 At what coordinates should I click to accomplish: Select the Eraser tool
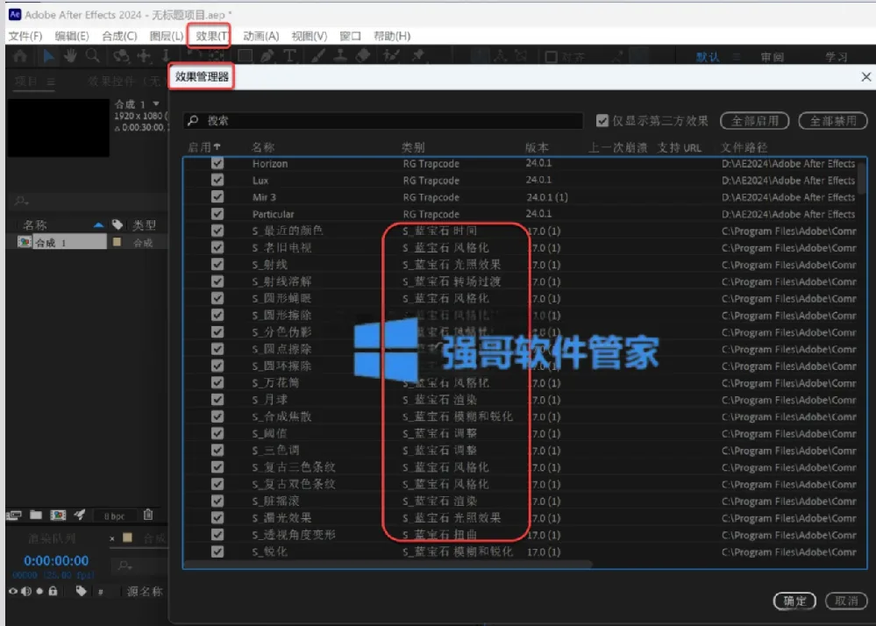tap(363, 56)
